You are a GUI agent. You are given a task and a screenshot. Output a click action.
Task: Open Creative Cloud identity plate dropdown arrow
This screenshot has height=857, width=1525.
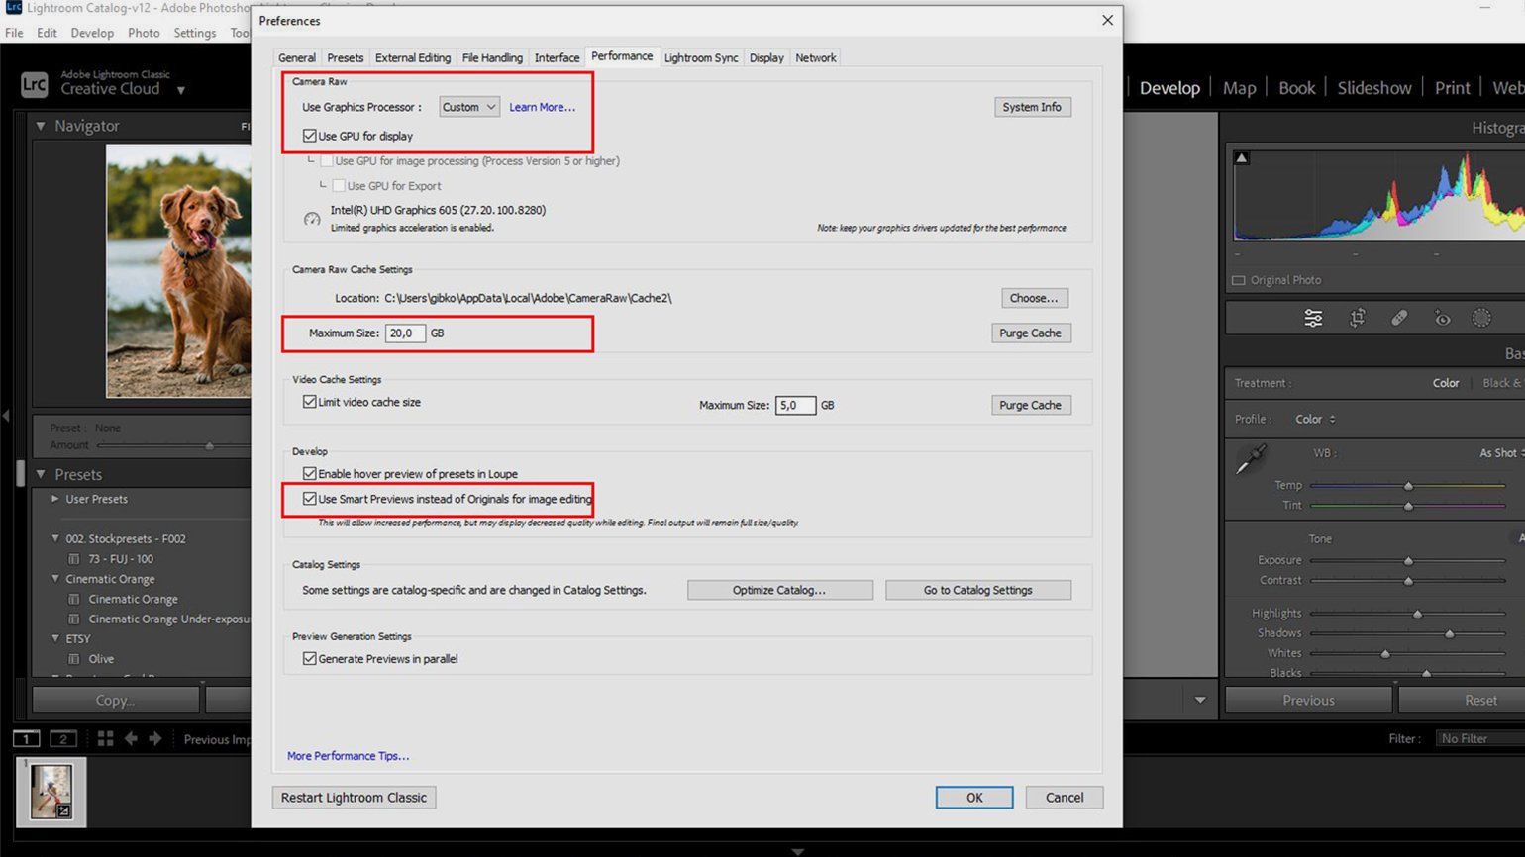tap(180, 90)
